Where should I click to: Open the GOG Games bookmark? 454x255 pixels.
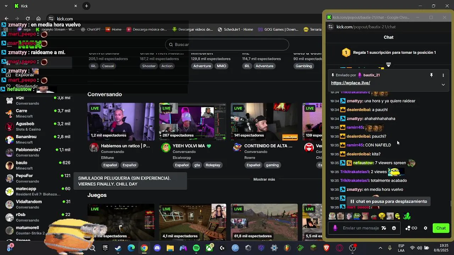278,29
